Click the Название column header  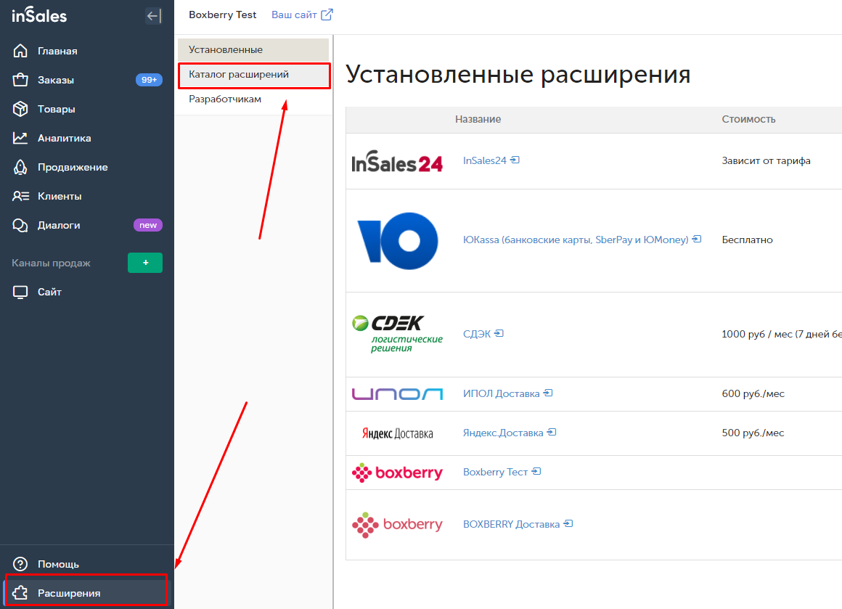[x=478, y=119]
